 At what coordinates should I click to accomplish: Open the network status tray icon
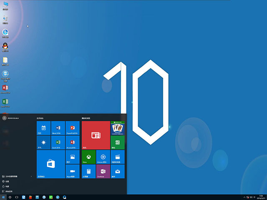point(248,197)
